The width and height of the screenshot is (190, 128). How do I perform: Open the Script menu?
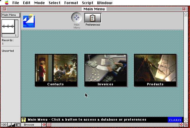point(88,3)
